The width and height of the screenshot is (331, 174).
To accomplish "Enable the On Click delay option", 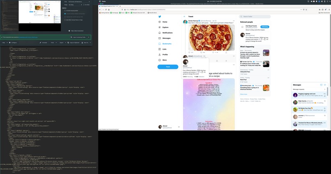I will point(84,5).
